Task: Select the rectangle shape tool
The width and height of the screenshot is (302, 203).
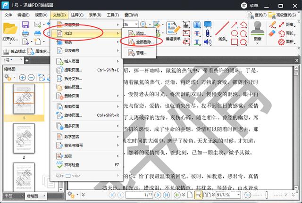Action: 234,42
